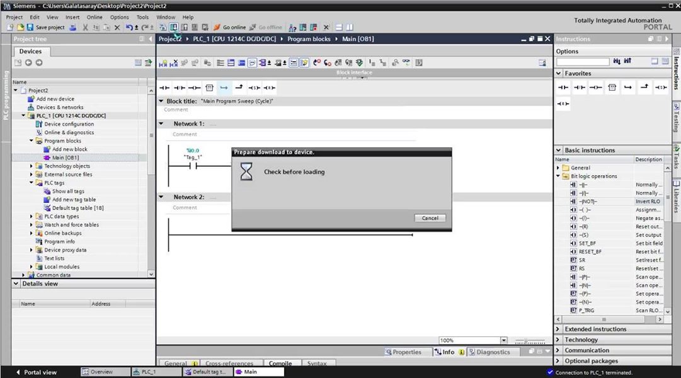The height and width of the screenshot is (378, 681).
Task: Open the Overview taskbar button
Action: (x=105, y=372)
